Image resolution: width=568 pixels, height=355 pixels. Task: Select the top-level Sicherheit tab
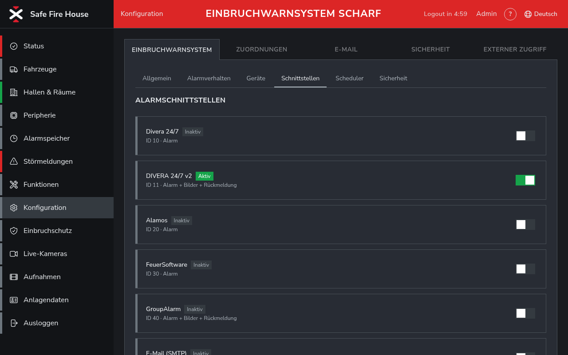coord(430,49)
